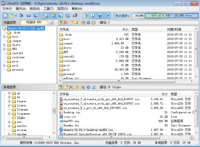Open the dropdown arrow next to Open icon
The width and height of the screenshot is (200, 147).
pos(16,16)
